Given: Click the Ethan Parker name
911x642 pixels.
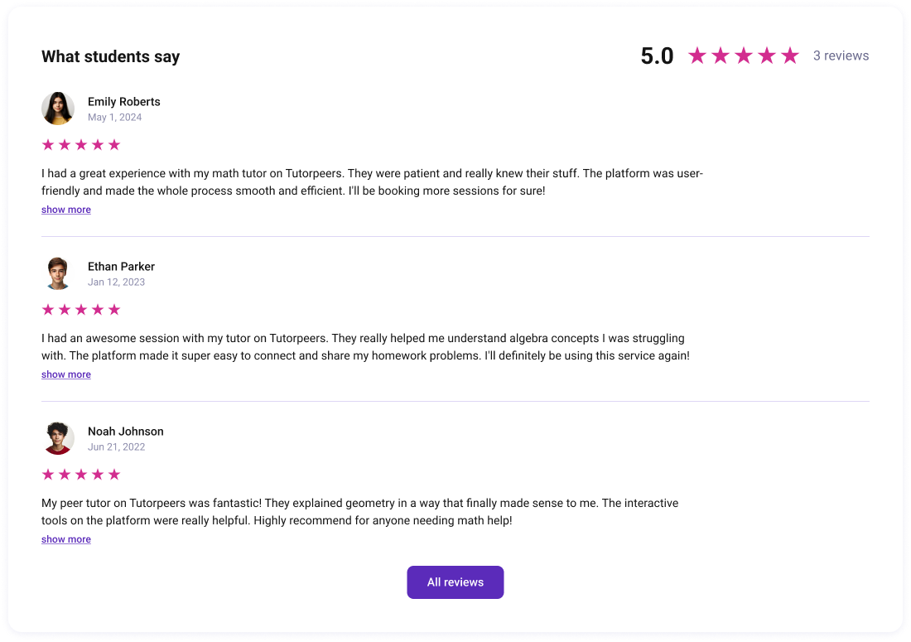Looking at the screenshot, I should point(121,267).
